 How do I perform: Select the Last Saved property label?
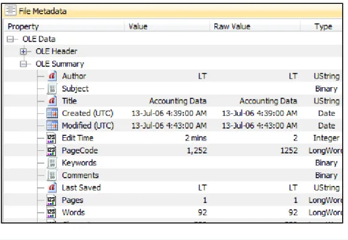point(81,188)
